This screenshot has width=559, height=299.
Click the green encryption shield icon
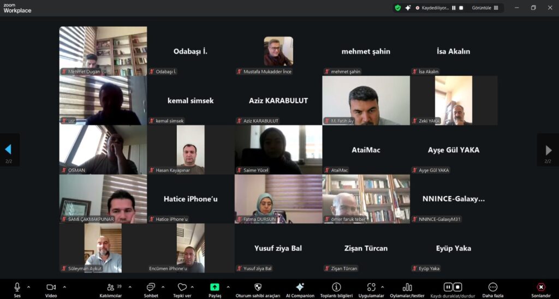click(398, 8)
